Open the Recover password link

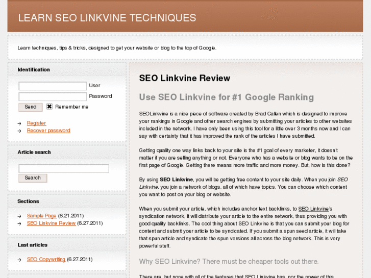click(48, 131)
